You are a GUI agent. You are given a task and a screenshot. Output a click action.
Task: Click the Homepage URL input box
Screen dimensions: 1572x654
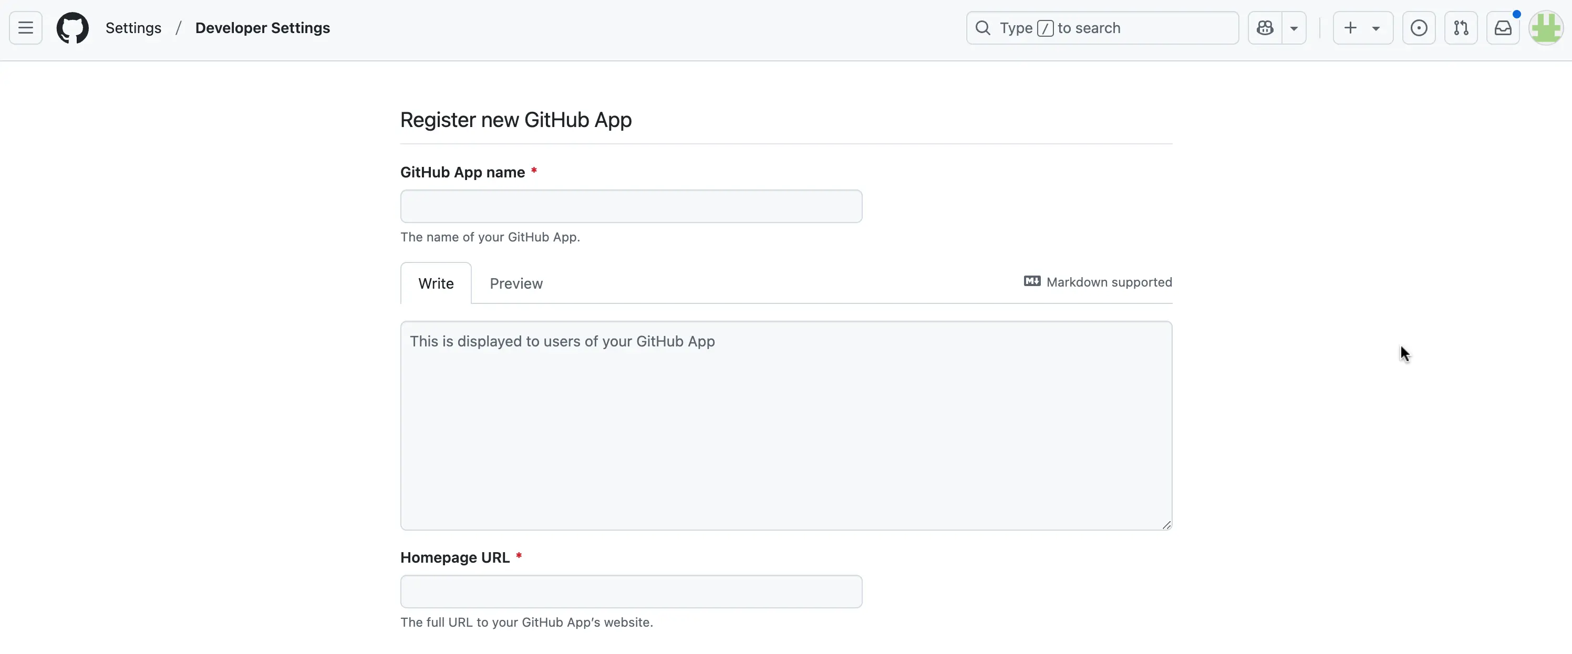[x=631, y=590]
